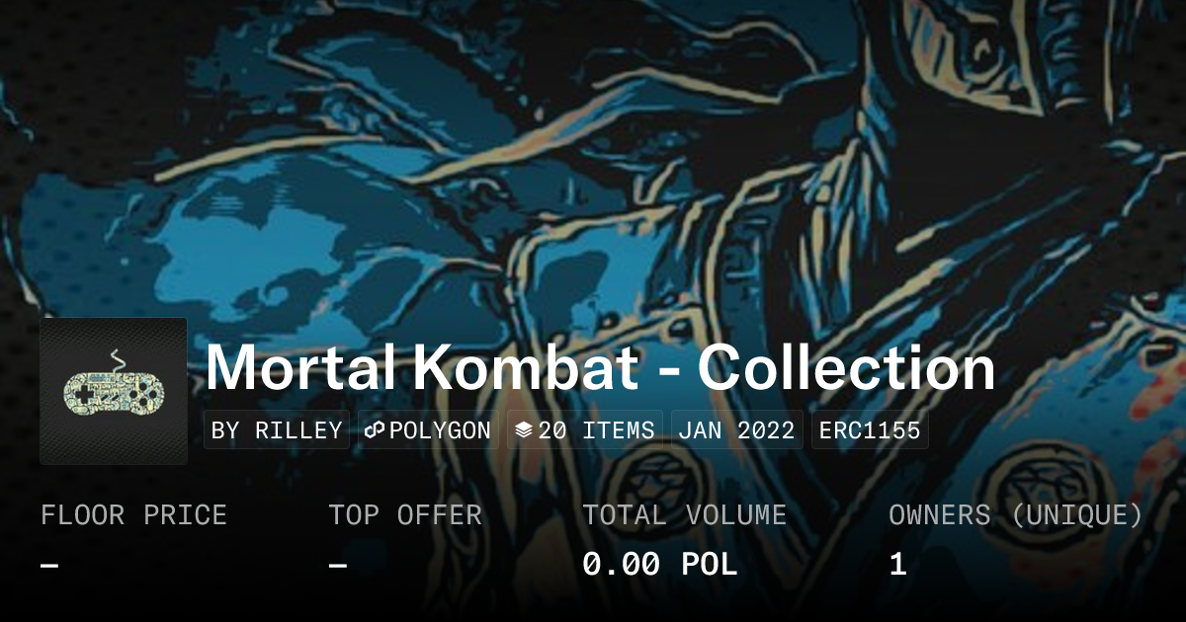1186x622 pixels.
Task: Click the FLOOR PRICE label
Action: click(x=133, y=515)
